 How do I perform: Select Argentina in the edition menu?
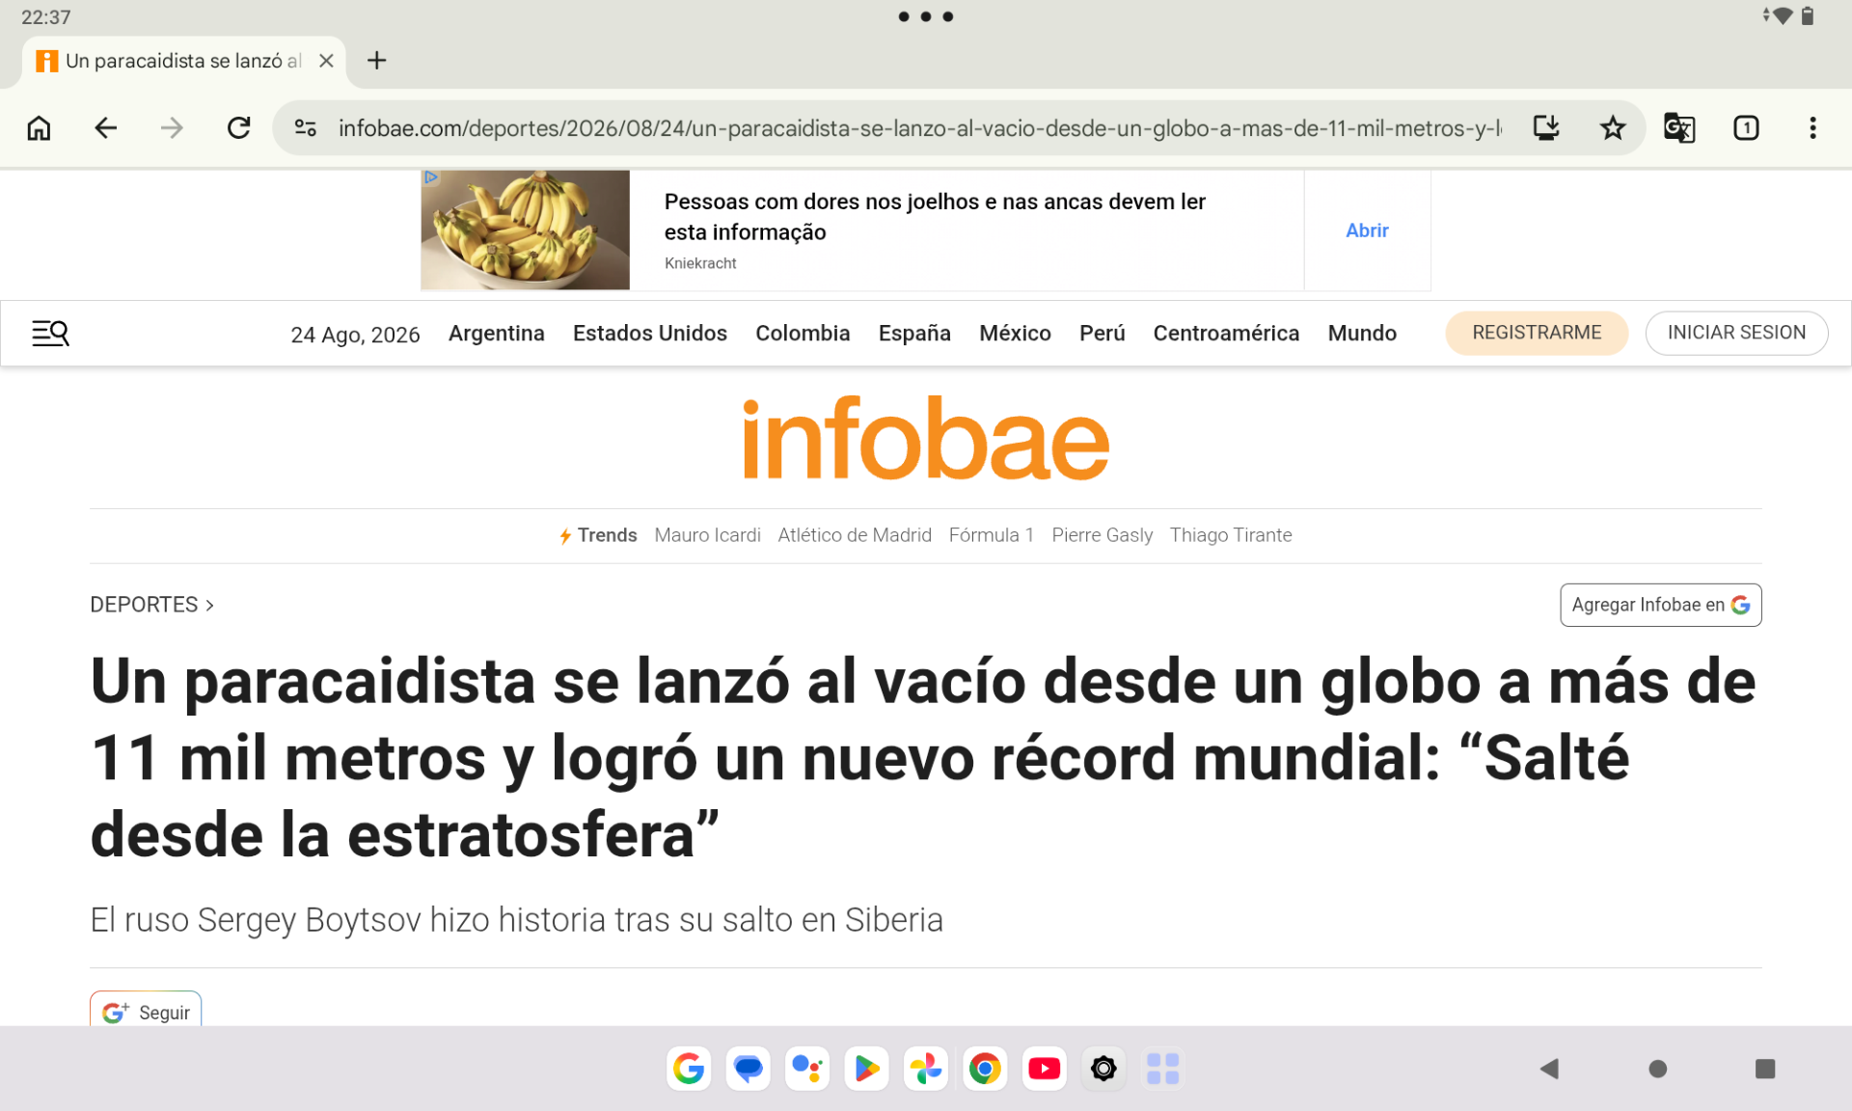tap(496, 333)
